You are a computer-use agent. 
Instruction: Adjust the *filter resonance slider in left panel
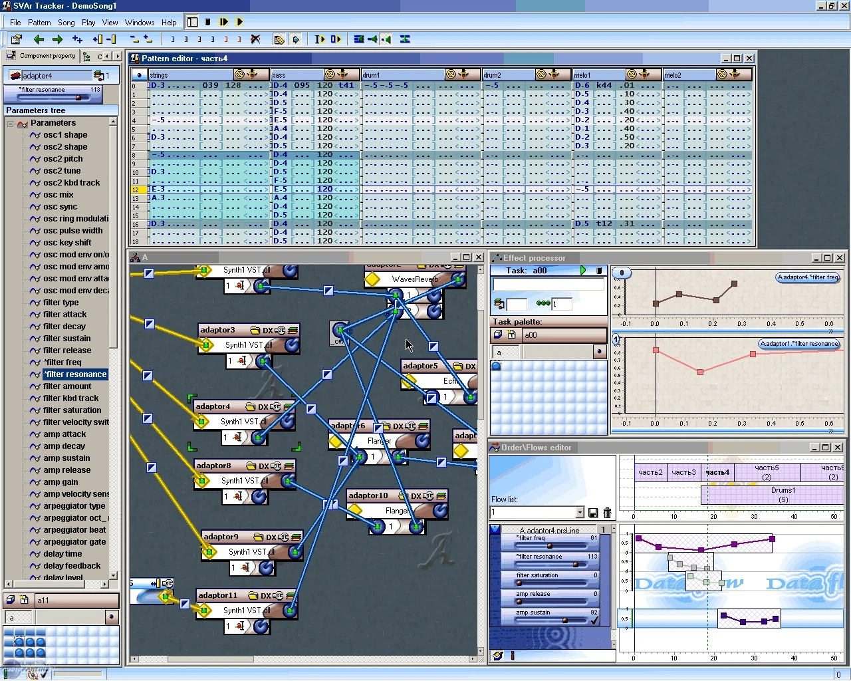point(53,98)
